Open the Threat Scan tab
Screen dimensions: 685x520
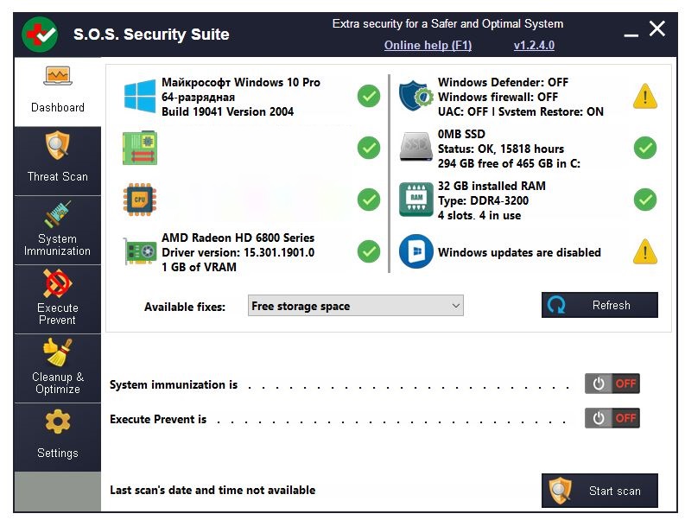click(x=57, y=160)
